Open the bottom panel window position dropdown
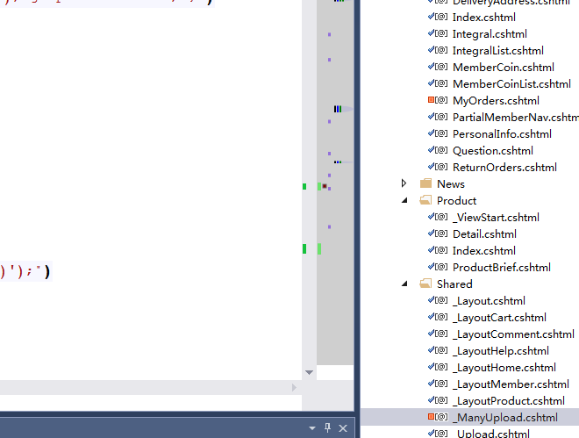 tap(311, 427)
